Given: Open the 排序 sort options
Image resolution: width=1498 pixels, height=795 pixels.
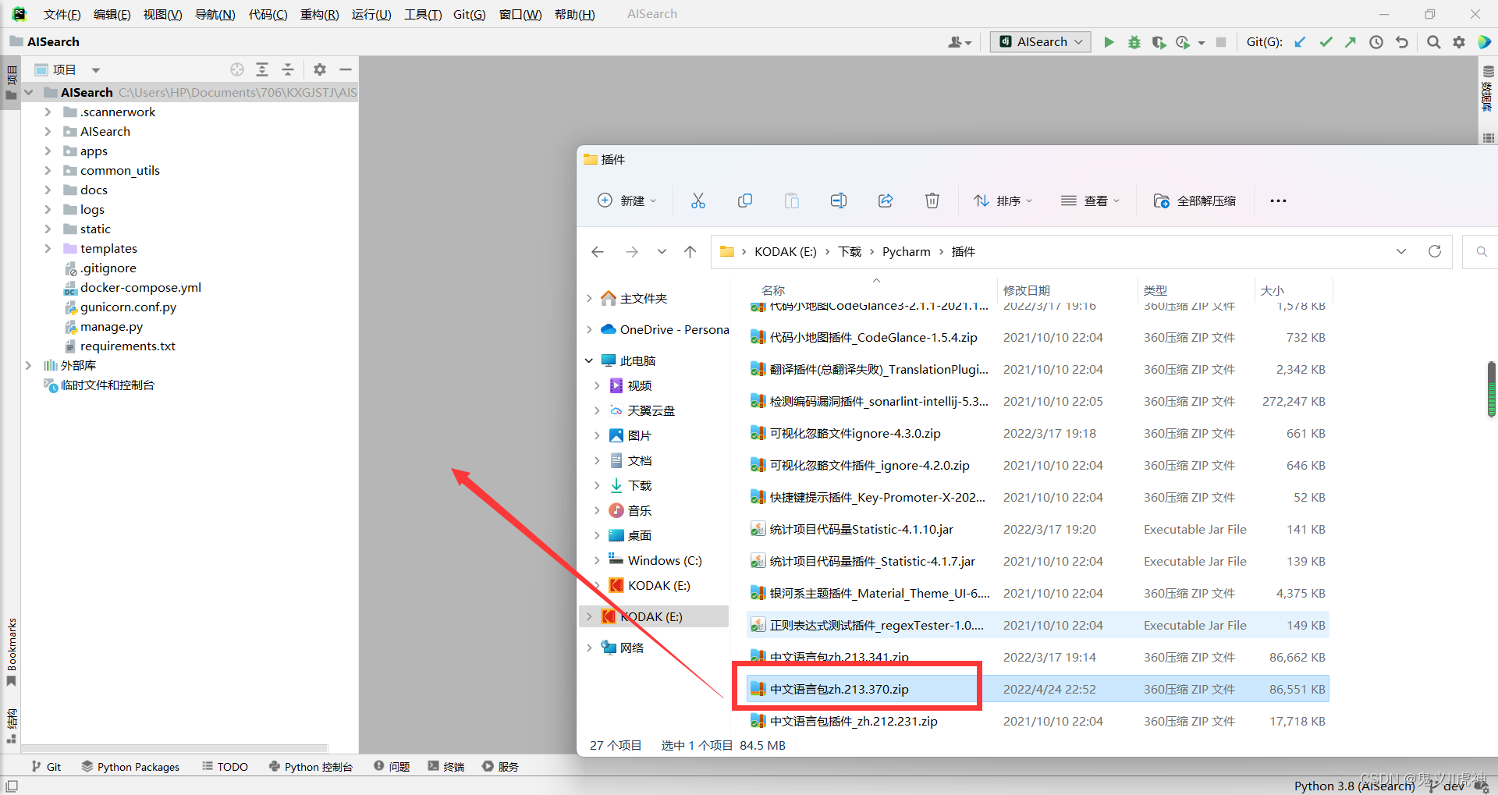Looking at the screenshot, I should [1003, 201].
